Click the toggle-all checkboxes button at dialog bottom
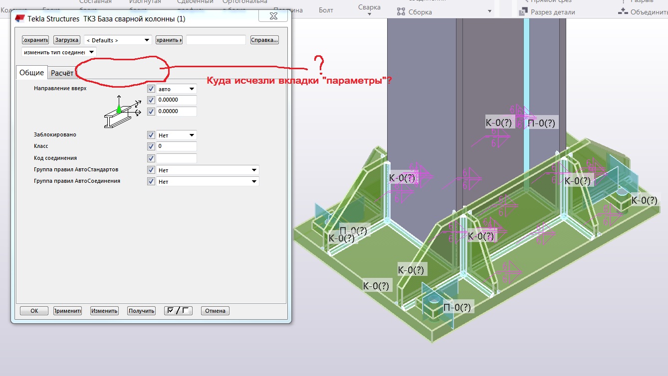This screenshot has height=376, width=668. (178, 311)
